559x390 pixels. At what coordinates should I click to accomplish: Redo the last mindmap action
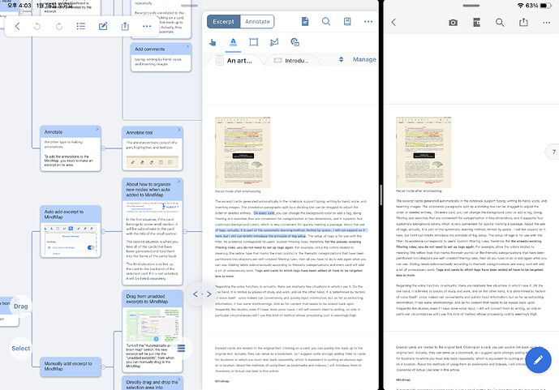(59, 27)
